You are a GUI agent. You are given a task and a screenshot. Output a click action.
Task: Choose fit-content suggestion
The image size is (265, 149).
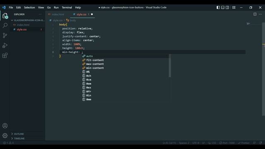pos(125,60)
